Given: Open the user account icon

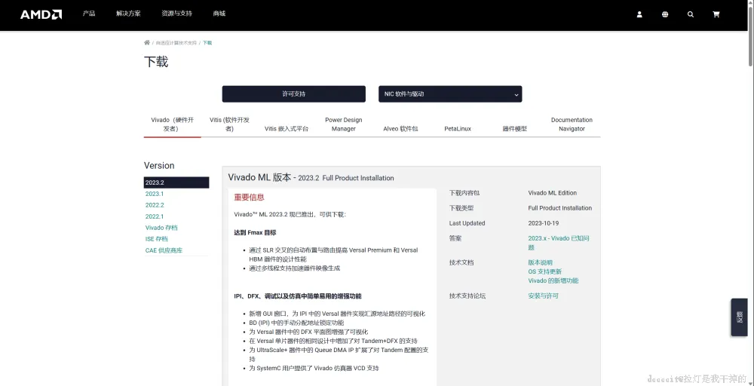Looking at the screenshot, I should [639, 14].
